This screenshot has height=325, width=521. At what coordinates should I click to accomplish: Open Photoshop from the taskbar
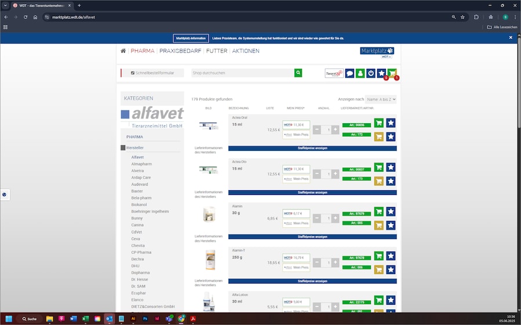click(x=145, y=319)
